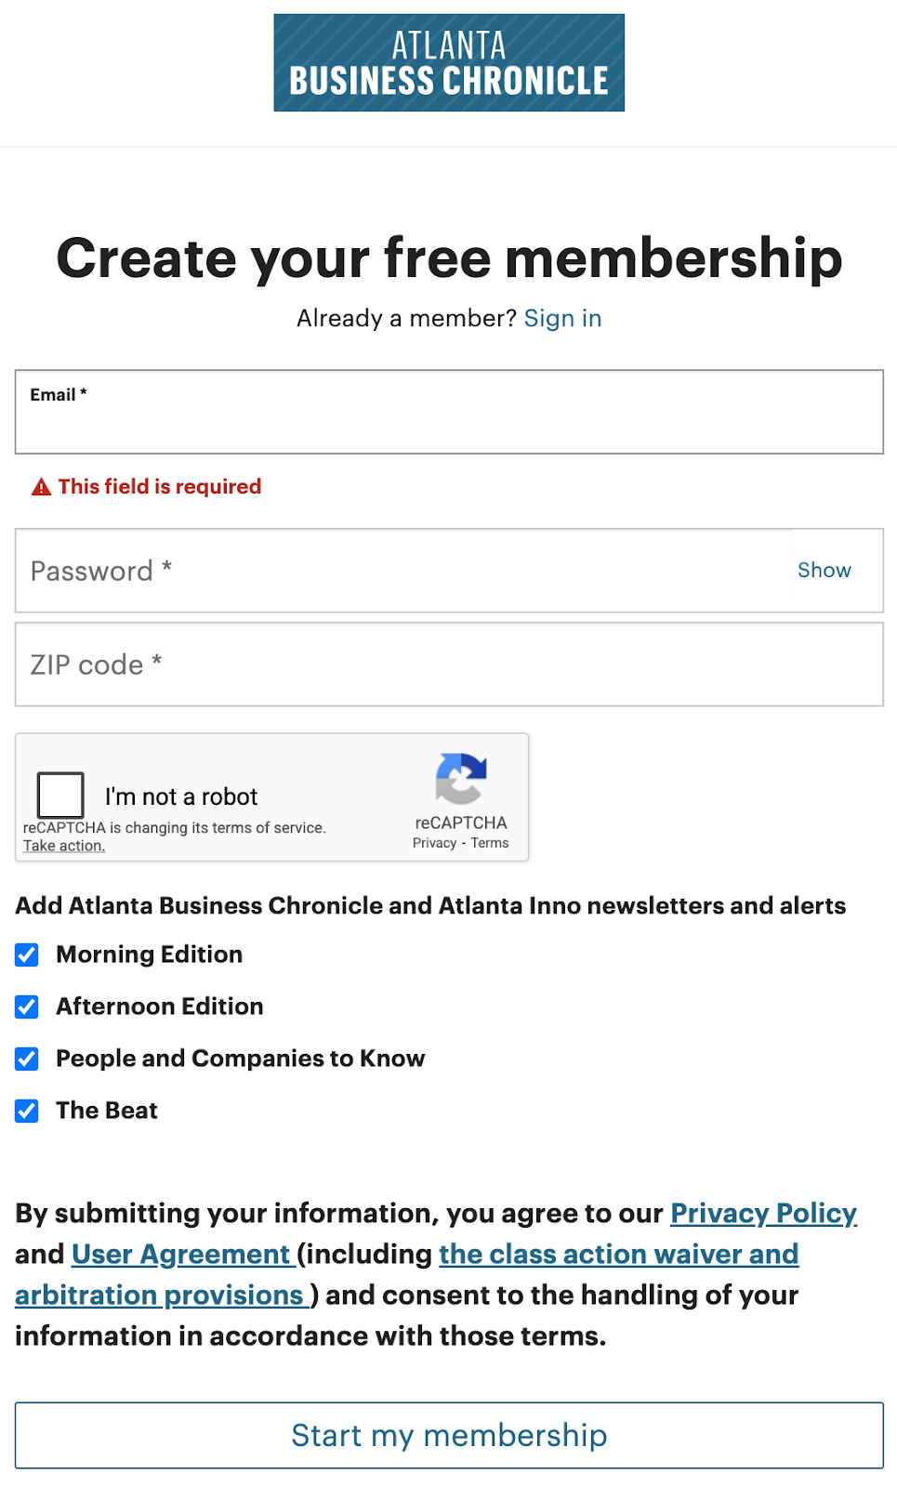
Task: Open the Sign in page
Action: (562, 318)
